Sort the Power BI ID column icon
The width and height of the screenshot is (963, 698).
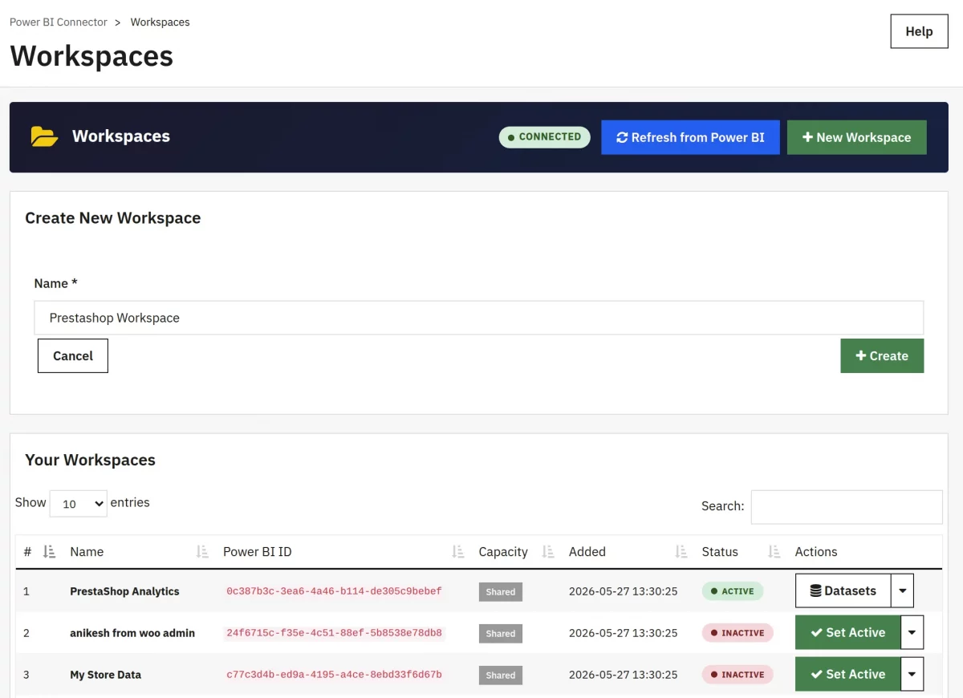click(457, 552)
